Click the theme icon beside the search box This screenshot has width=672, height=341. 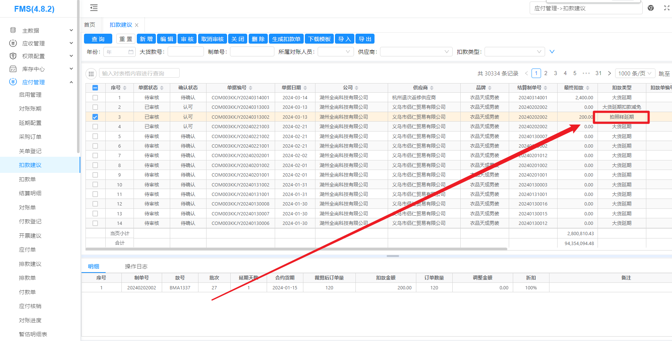coord(651,8)
